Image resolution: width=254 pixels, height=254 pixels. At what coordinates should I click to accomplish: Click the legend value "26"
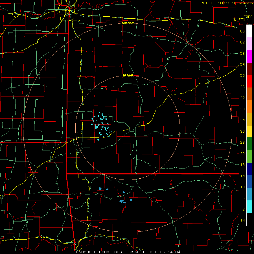[x=242, y=143]
